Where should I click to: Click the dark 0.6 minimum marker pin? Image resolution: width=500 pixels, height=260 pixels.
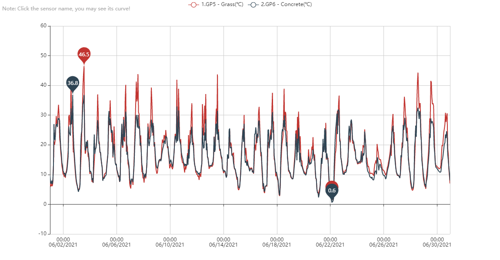click(332, 191)
